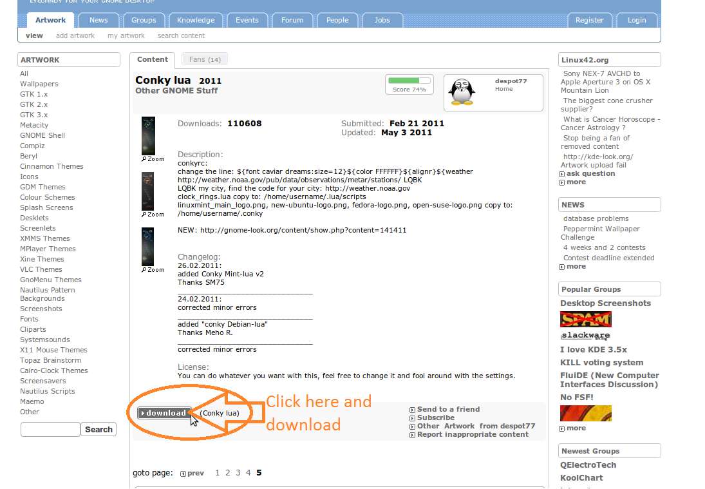Click more under Linux42.org
Screen dimensions: 705x489
[576, 182]
